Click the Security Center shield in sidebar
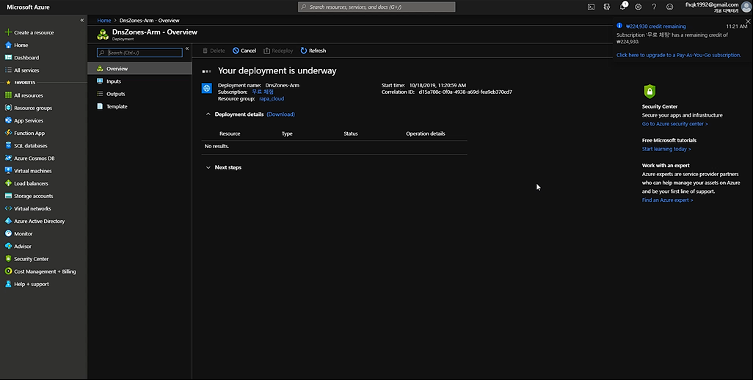Screen dimensions: 753x380 coord(8,259)
